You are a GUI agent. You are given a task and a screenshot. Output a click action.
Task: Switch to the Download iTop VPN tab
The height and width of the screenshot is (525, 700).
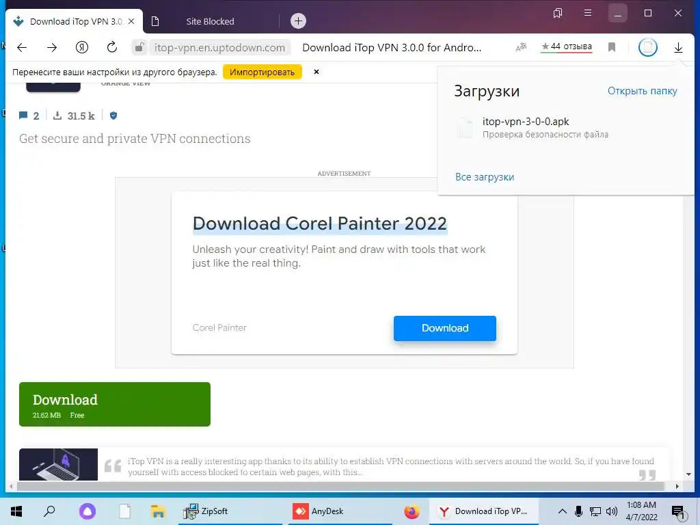point(76,21)
